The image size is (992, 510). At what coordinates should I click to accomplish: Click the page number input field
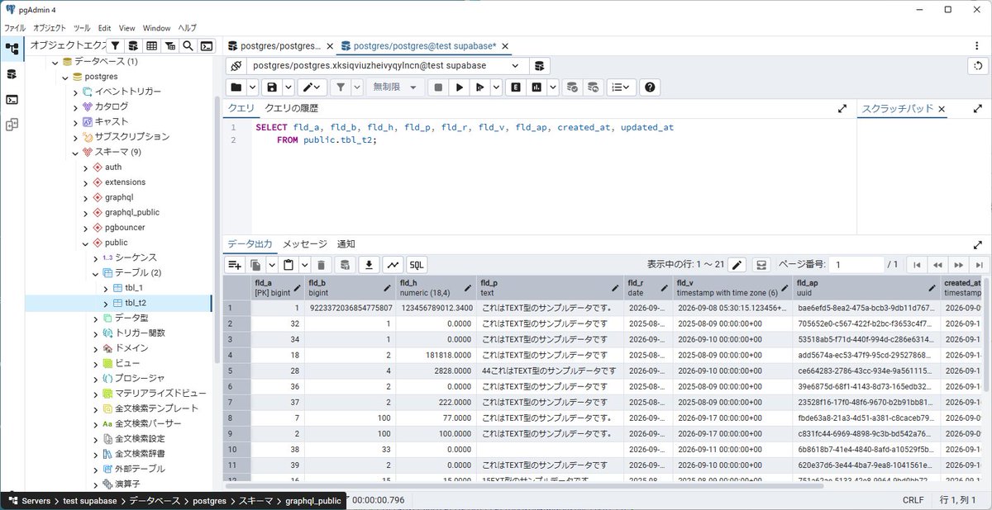pos(855,264)
